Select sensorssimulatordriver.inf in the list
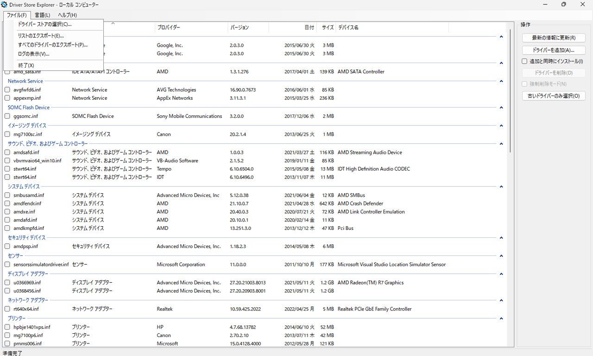The width and height of the screenshot is (593, 356). 41,265
